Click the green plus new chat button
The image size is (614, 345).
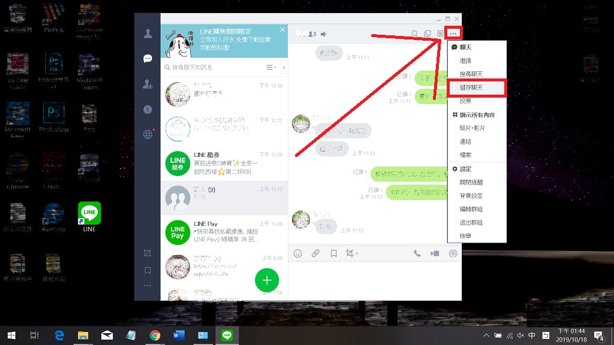tap(267, 280)
